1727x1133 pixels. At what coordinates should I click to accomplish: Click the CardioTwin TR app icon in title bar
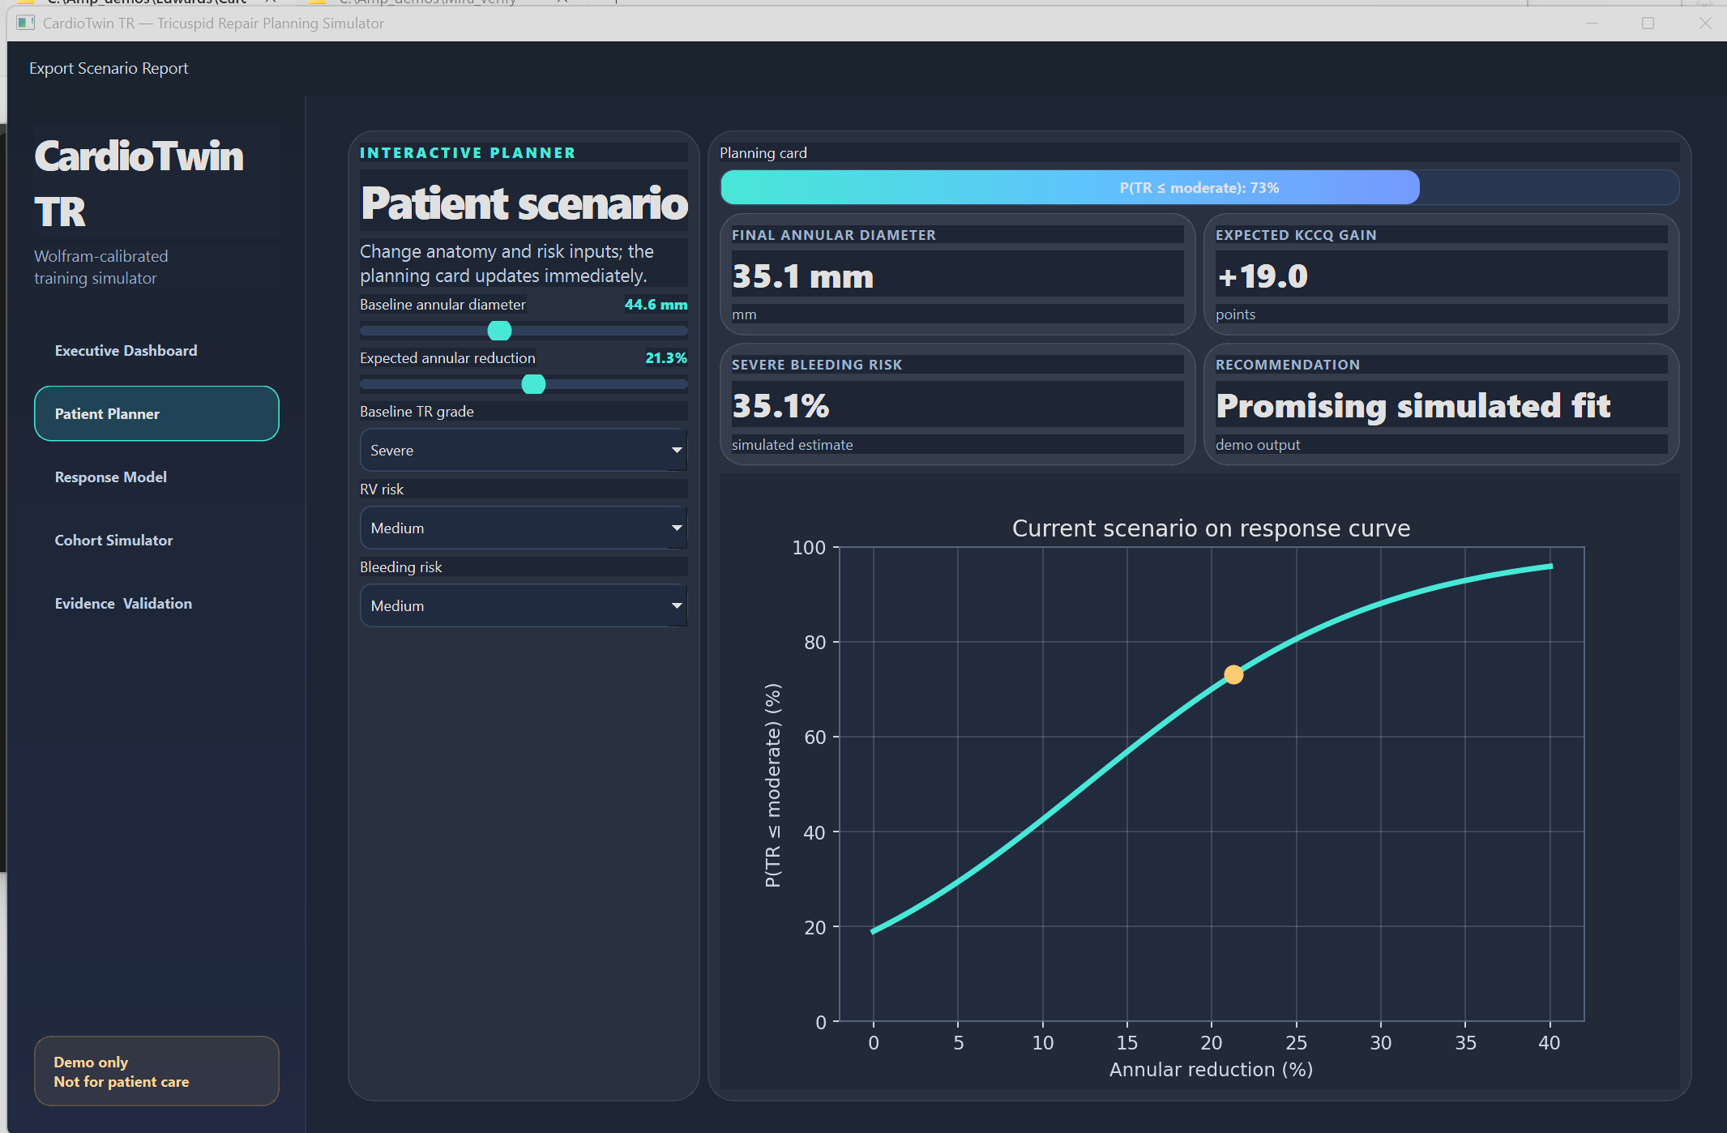tap(26, 23)
